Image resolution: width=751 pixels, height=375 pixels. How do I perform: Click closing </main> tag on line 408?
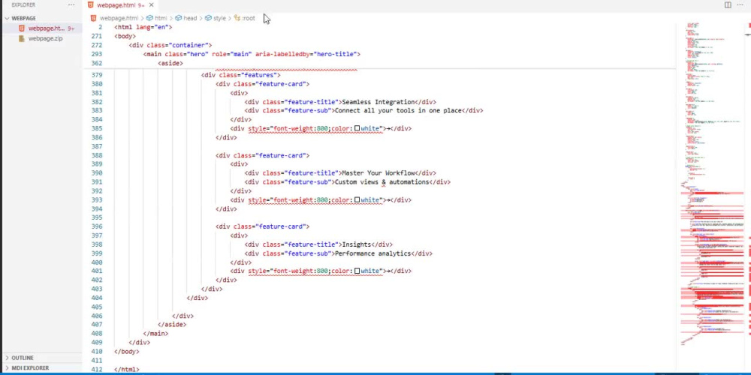155,334
